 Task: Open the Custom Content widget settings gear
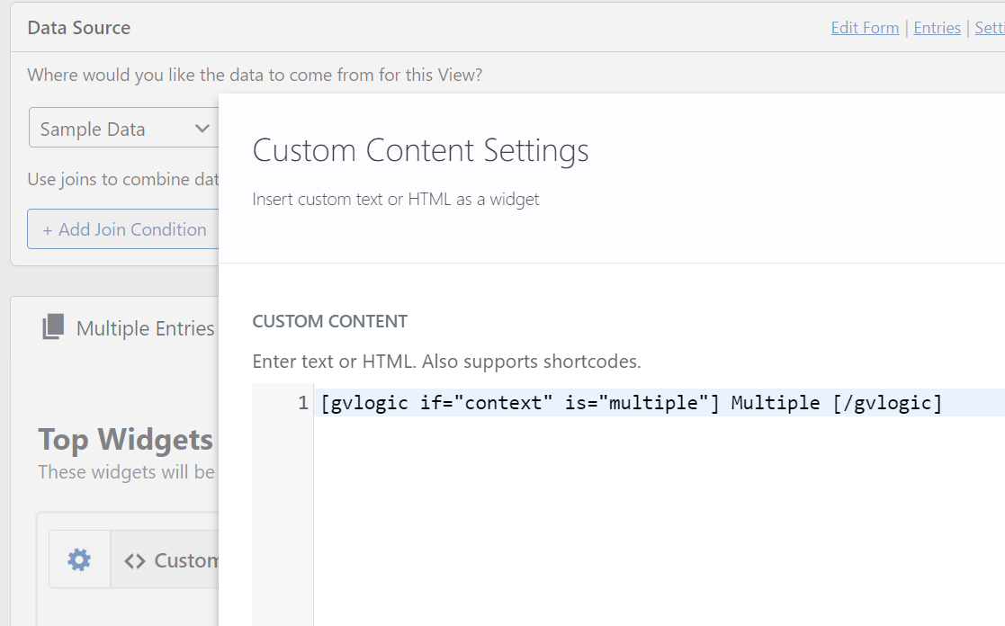coord(78,559)
